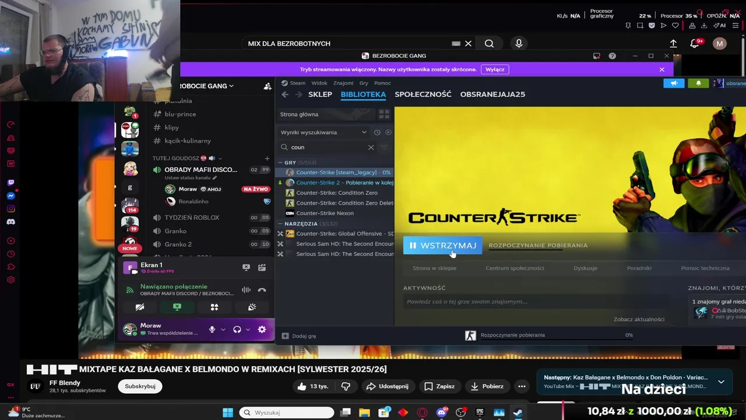Open the Discord stream clips icon
This screenshot has height=420, width=746.
(262, 267)
